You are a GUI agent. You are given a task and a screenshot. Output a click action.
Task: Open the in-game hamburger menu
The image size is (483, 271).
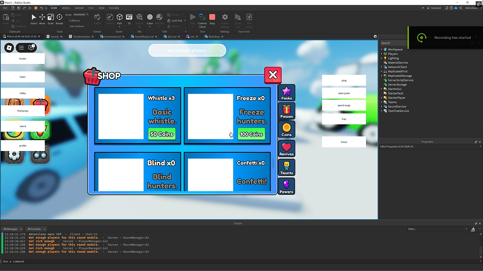(x=21, y=48)
